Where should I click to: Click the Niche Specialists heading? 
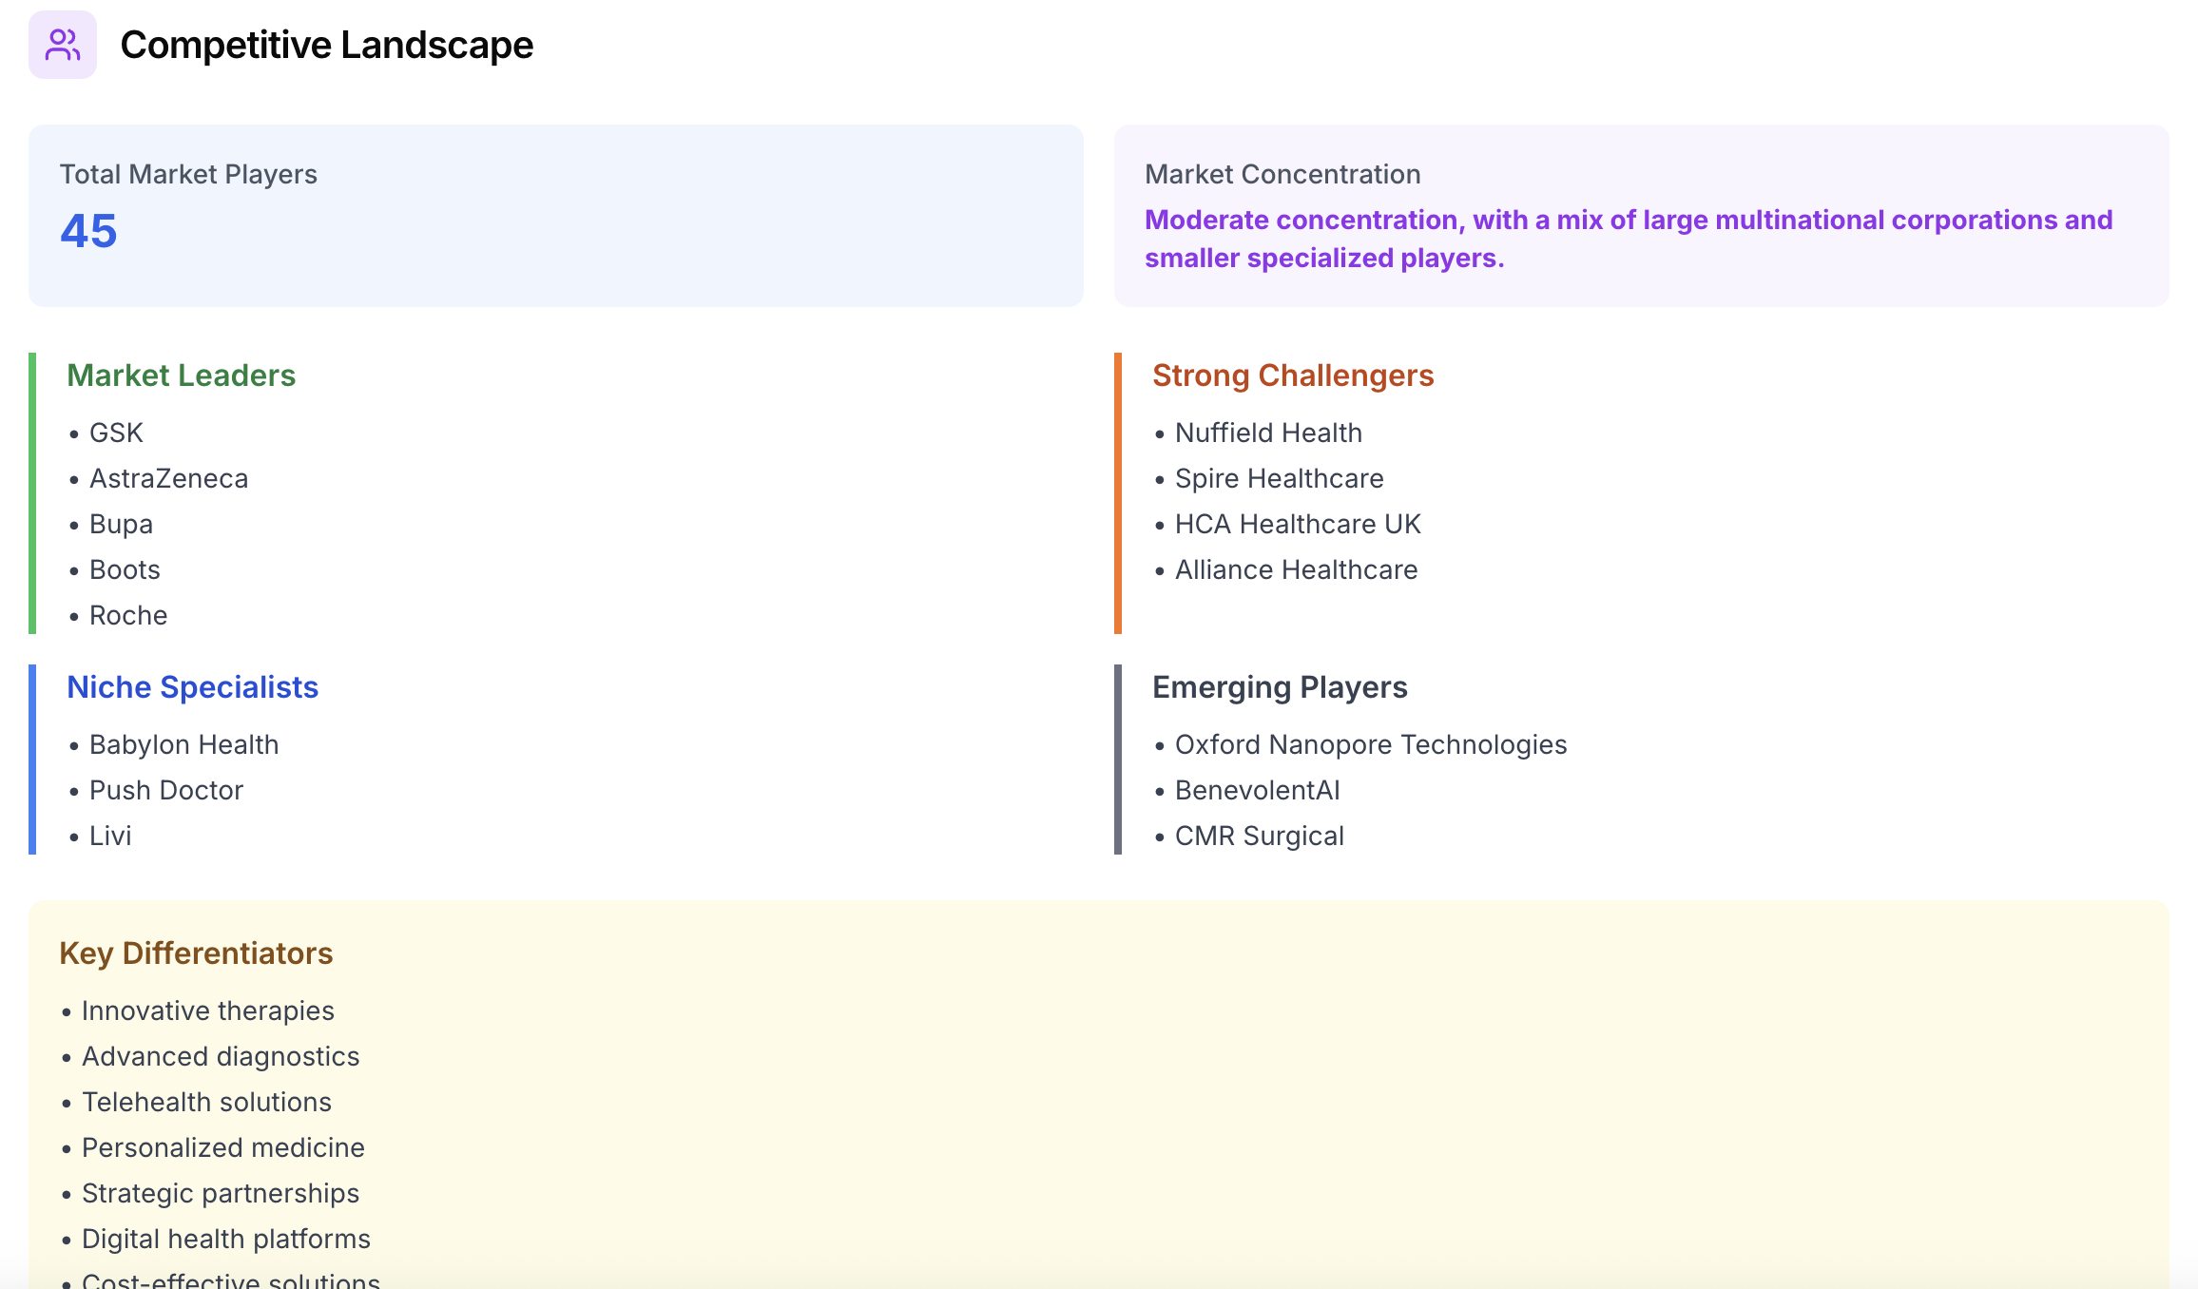tap(192, 687)
